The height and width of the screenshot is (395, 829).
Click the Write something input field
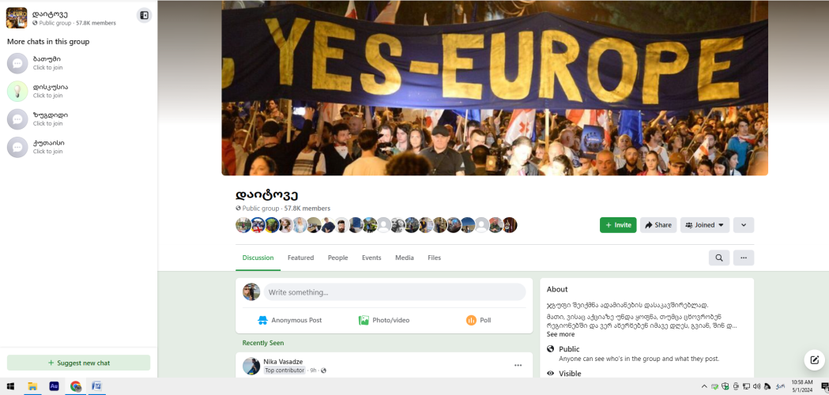(394, 292)
